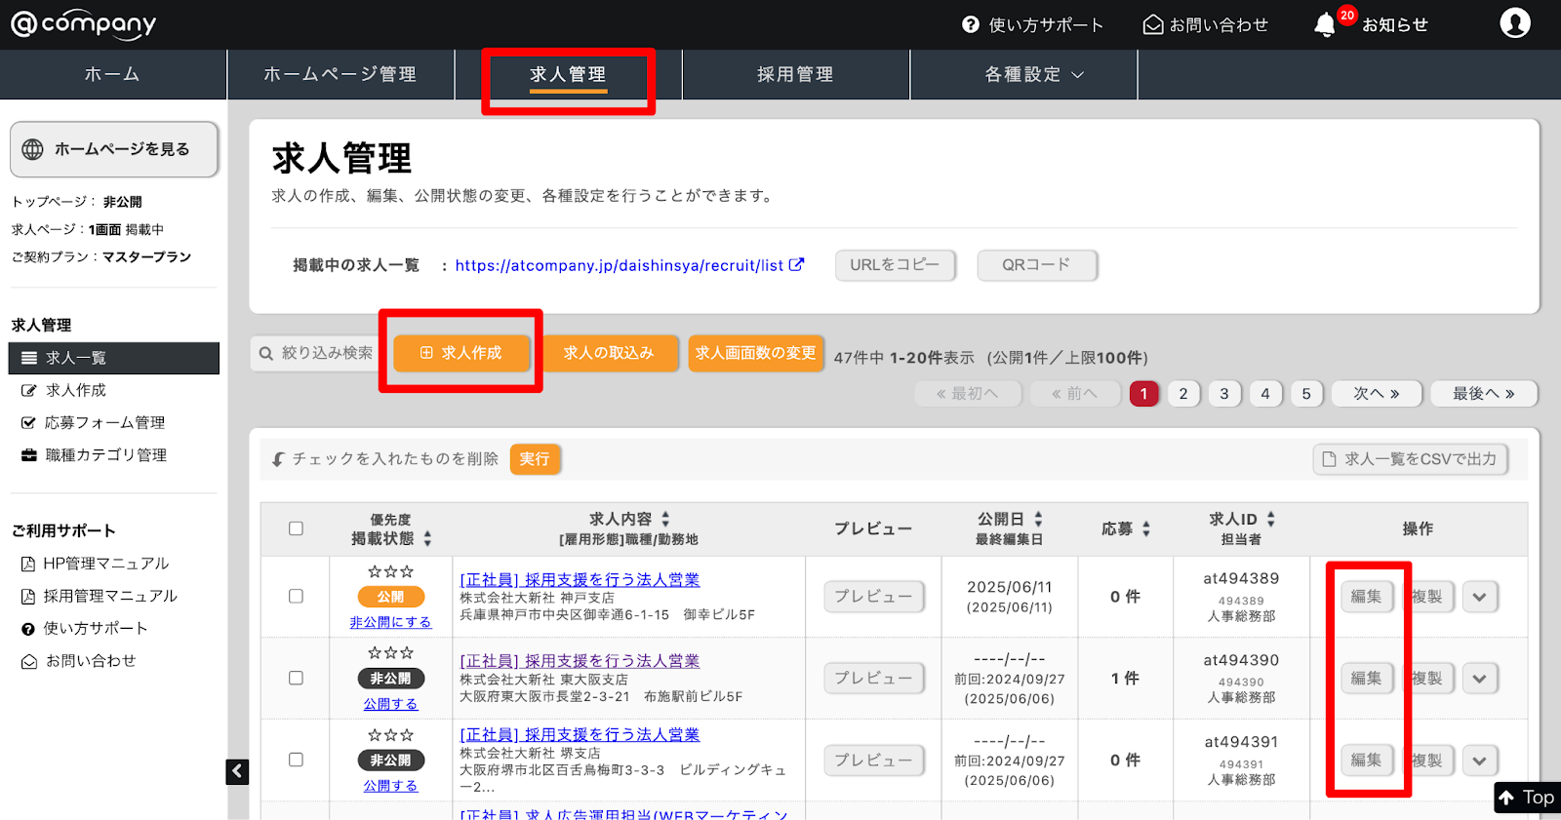This screenshot has width=1561, height=820.
Task: Open the 神戸支店 job title link
Action: click(580, 579)
